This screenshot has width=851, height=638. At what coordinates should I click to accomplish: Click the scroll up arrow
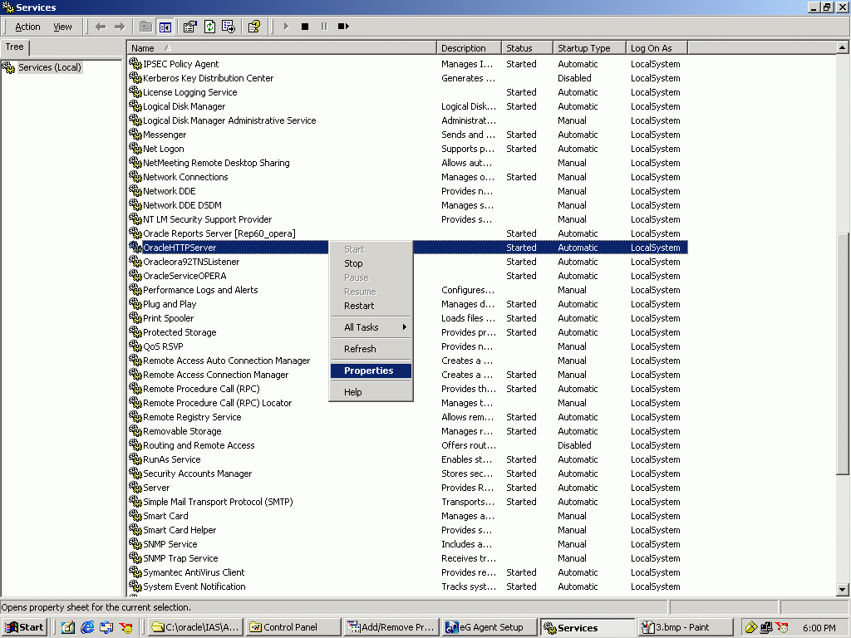(x=843, y=47)
